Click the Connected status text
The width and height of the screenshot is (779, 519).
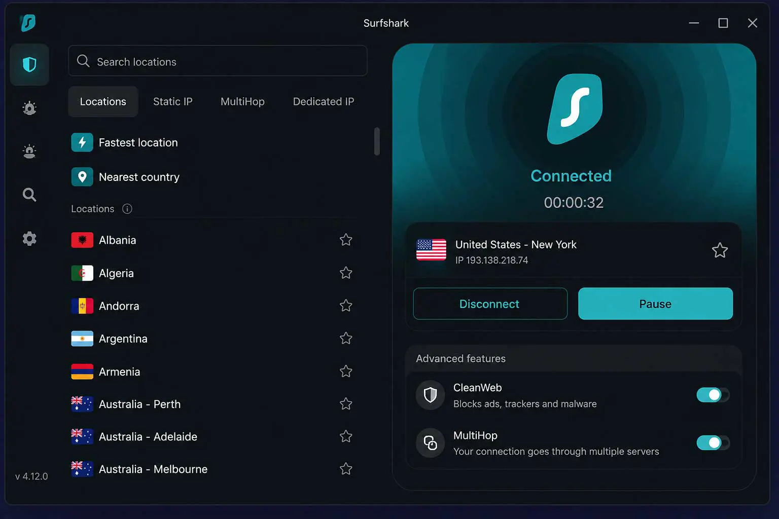571,176
